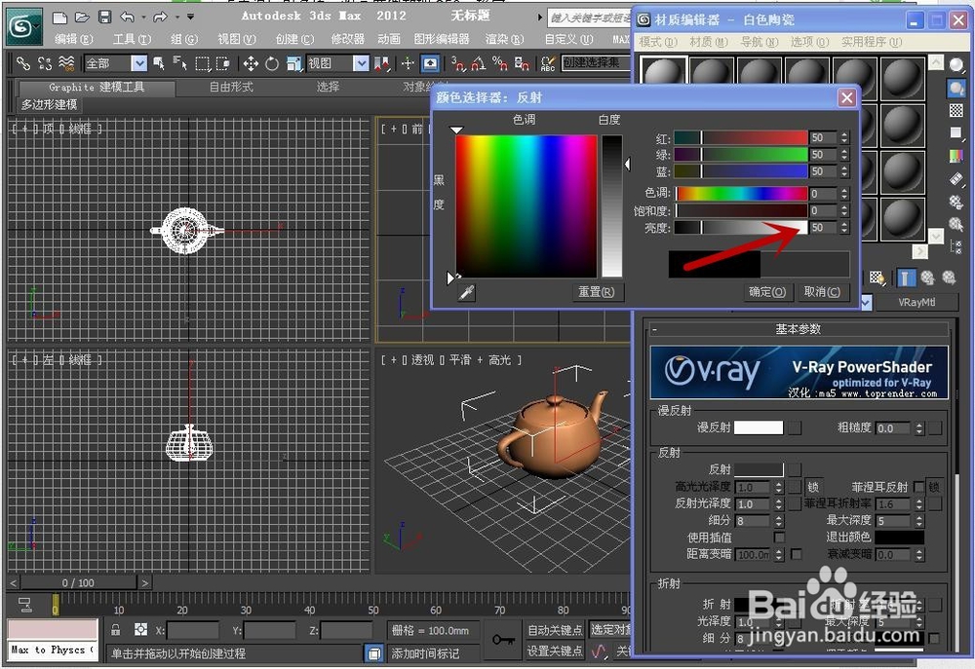
Task: Open the 视图 coordinate system dropdown
Action: point(361,63)
